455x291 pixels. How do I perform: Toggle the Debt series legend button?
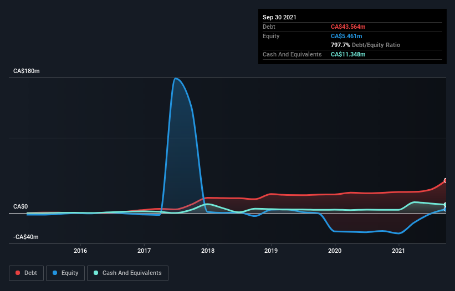click(x=26, y=273)
